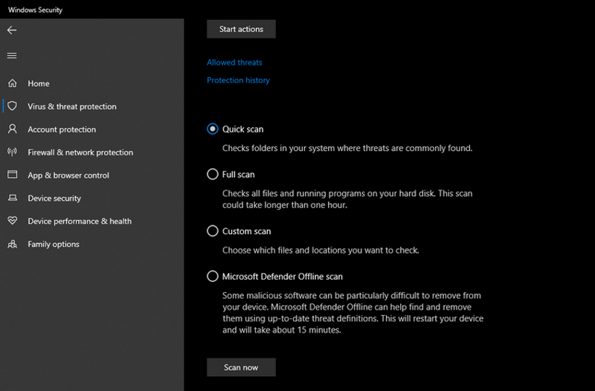Open the Allowed threats link
The height and width of the screenshot is (391, 595).
[234, 62]
